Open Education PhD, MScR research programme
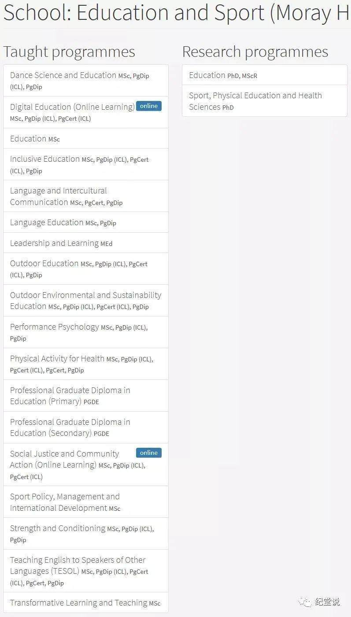The image size is (351, 617). point(207,75)
